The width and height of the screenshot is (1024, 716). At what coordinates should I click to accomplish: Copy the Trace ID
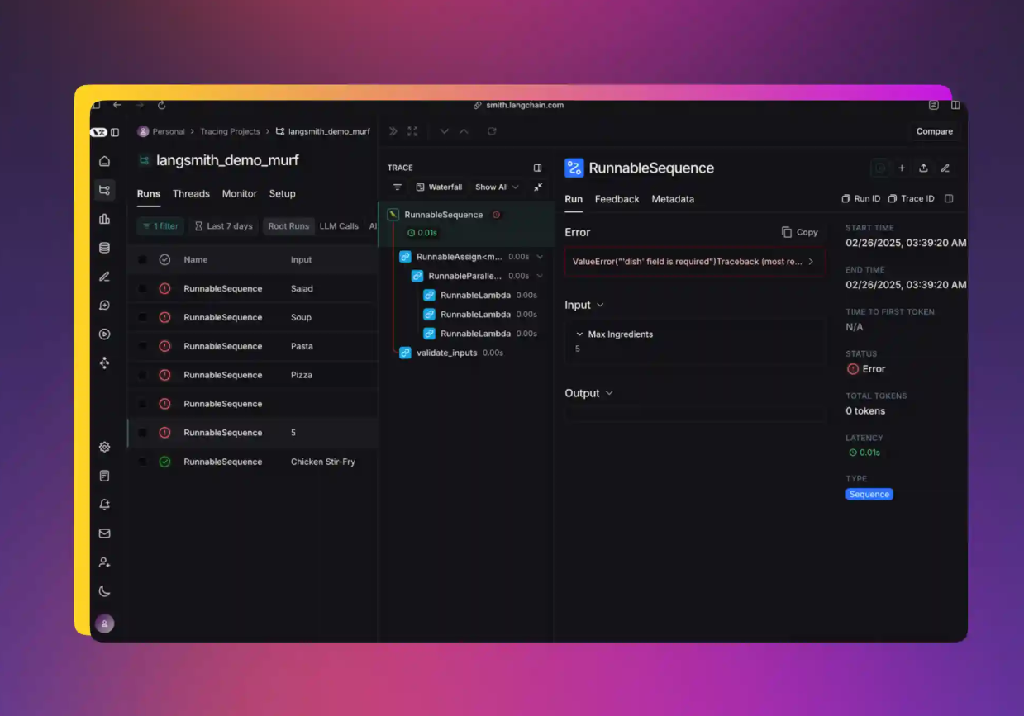(911, 199)
